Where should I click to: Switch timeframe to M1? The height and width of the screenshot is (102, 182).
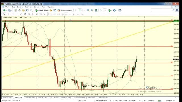pyautogui.click(x=51, y=14)
